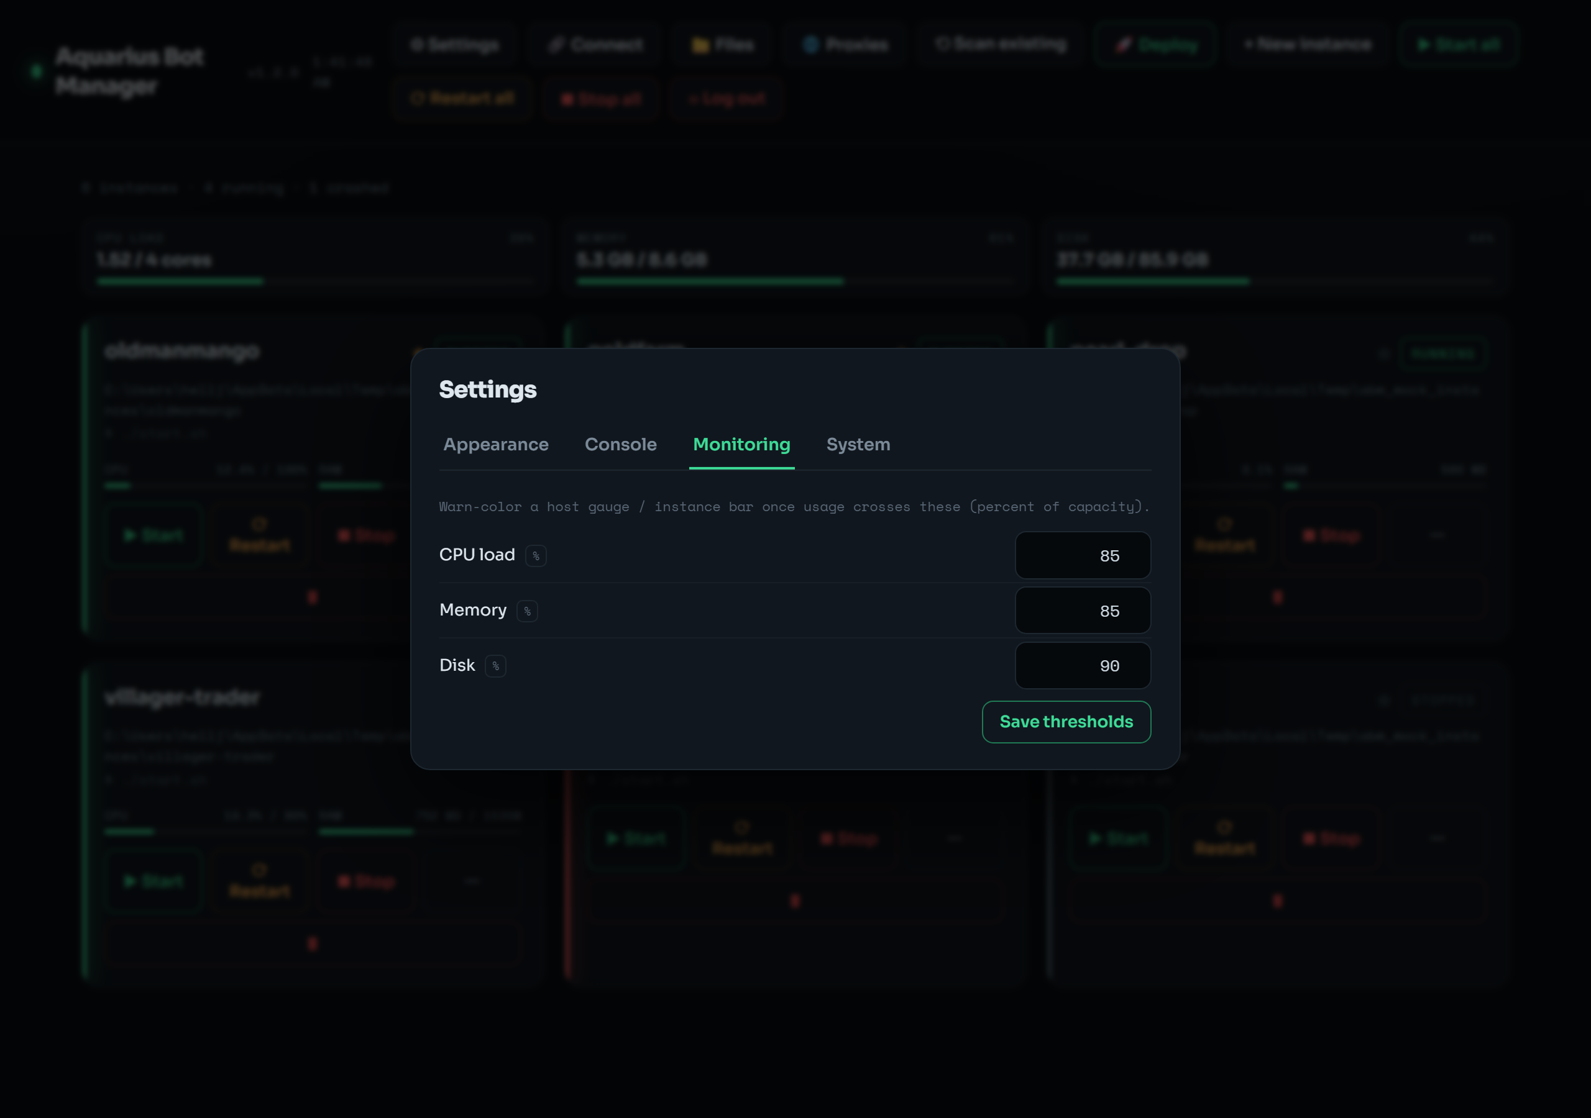1591x1118 pixels.
Task: Open the Console settings tab
Action: coord(620,444)
